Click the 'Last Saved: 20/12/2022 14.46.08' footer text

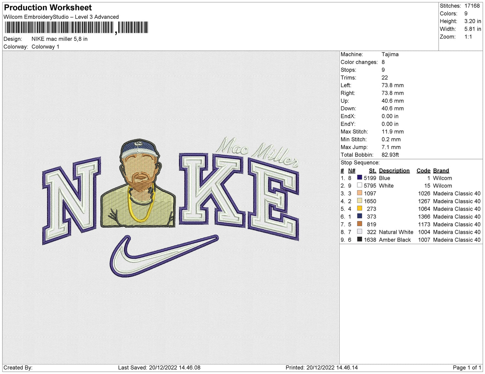tap(159, 367)
